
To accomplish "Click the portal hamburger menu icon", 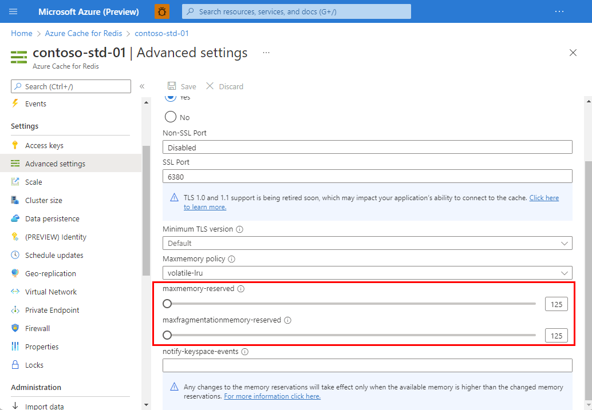I will 13,11.
